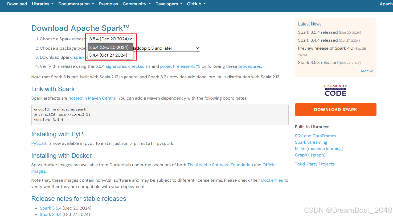Open the Third-Party Projects link

tap(315, 164)
